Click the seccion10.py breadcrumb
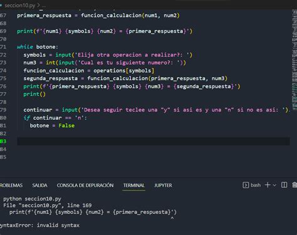Viewport: 297px width, 235px height. pyautogui.click(x=20, y=5)
